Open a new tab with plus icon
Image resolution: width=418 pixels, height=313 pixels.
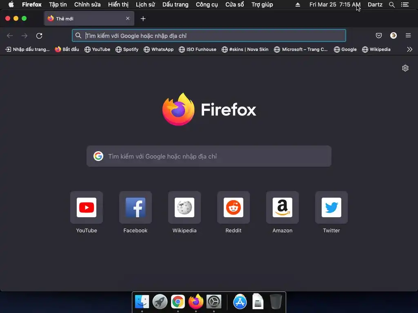coord(143,19)
